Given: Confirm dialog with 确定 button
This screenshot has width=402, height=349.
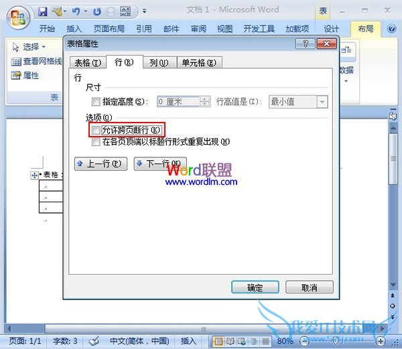Looking at the screenshot, I should (x=255, y=287).
